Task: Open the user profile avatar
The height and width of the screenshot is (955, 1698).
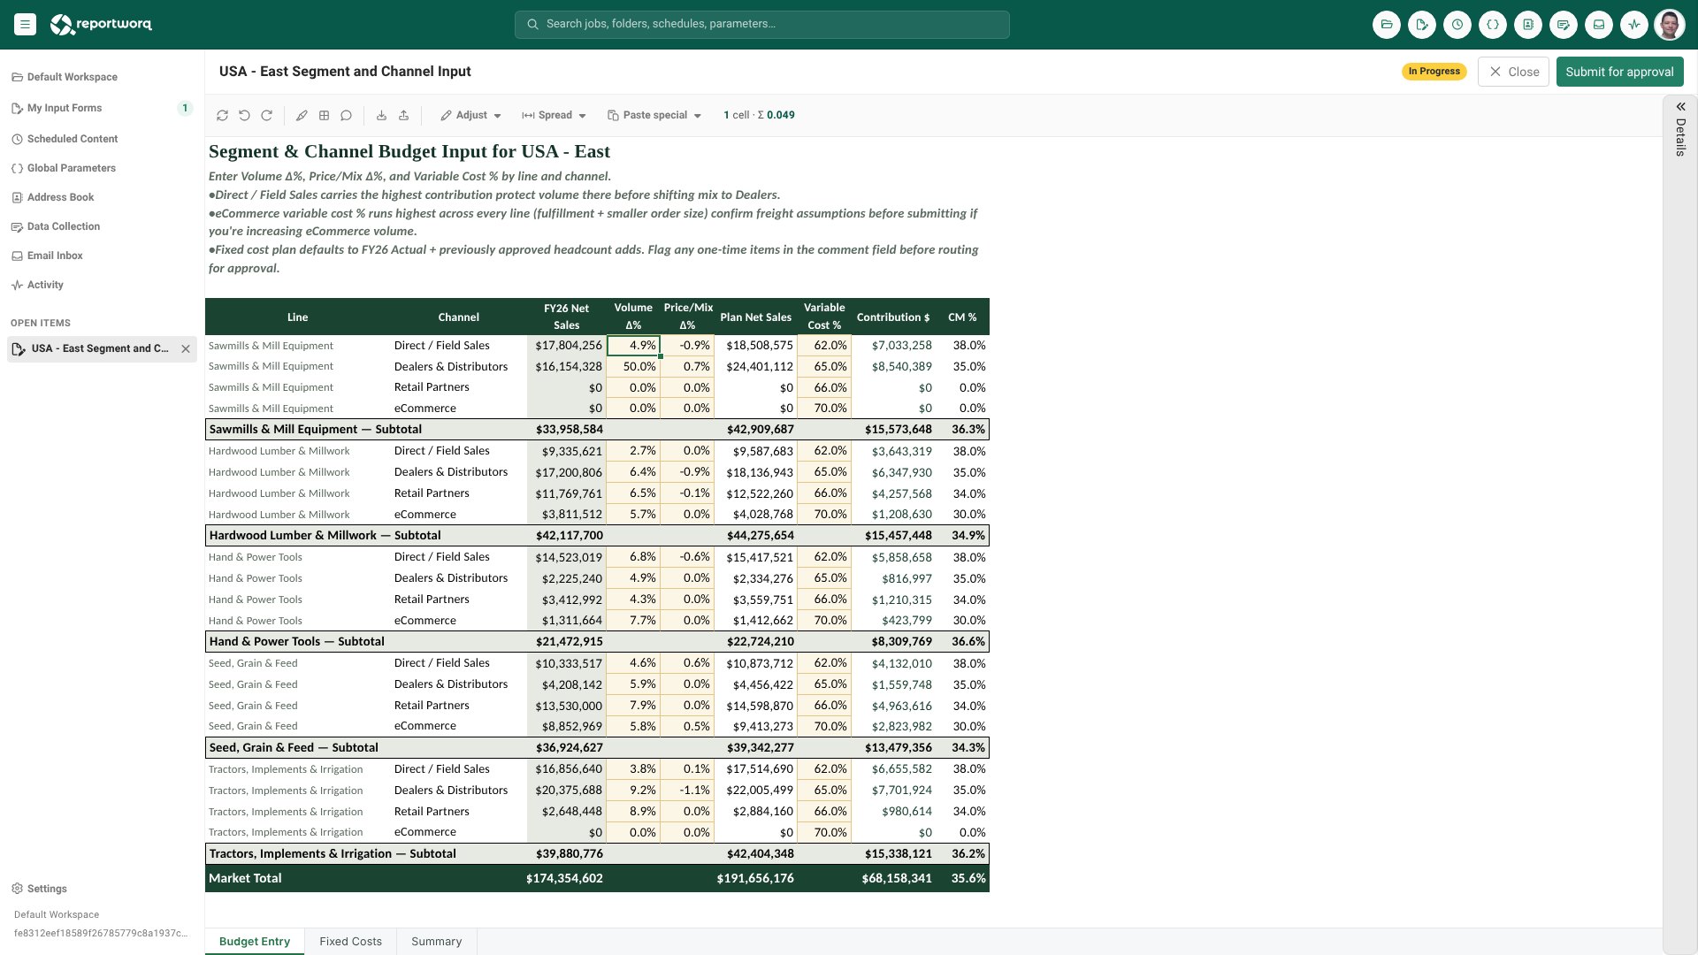Action: coord(1670,25)
